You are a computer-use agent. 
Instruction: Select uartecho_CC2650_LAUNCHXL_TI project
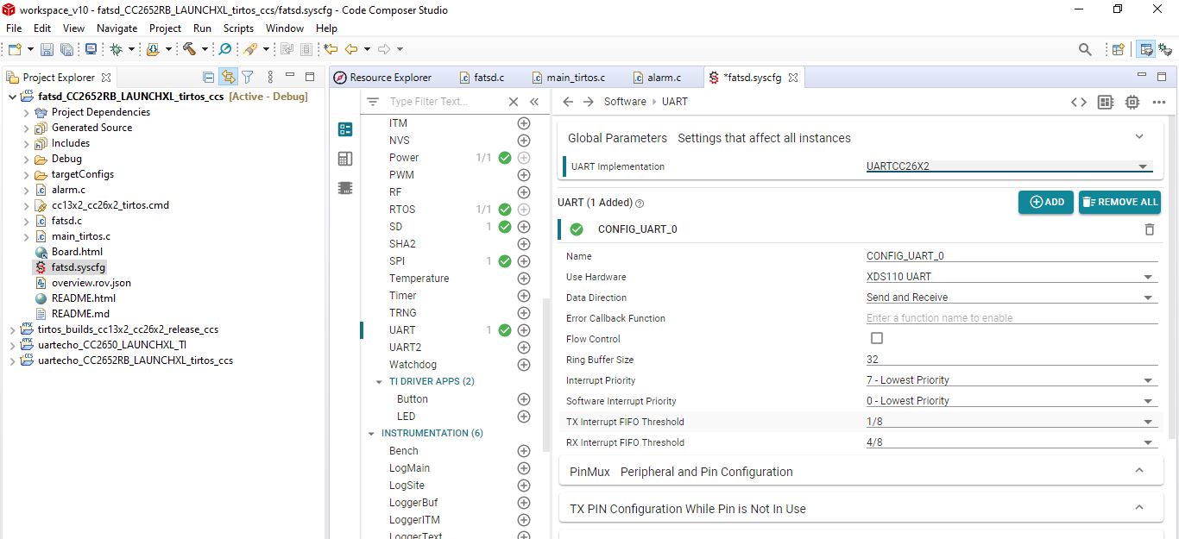click(111, 345)
